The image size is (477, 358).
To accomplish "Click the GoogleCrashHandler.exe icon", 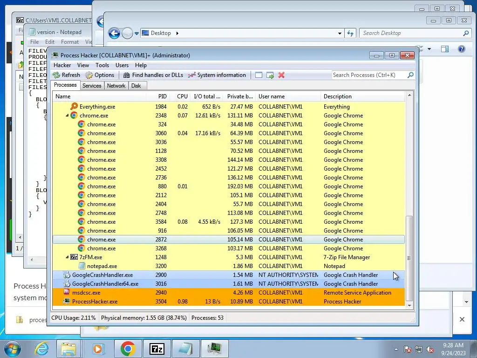I will point(67,275).
